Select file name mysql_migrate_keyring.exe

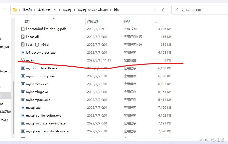tap(46, 123)
